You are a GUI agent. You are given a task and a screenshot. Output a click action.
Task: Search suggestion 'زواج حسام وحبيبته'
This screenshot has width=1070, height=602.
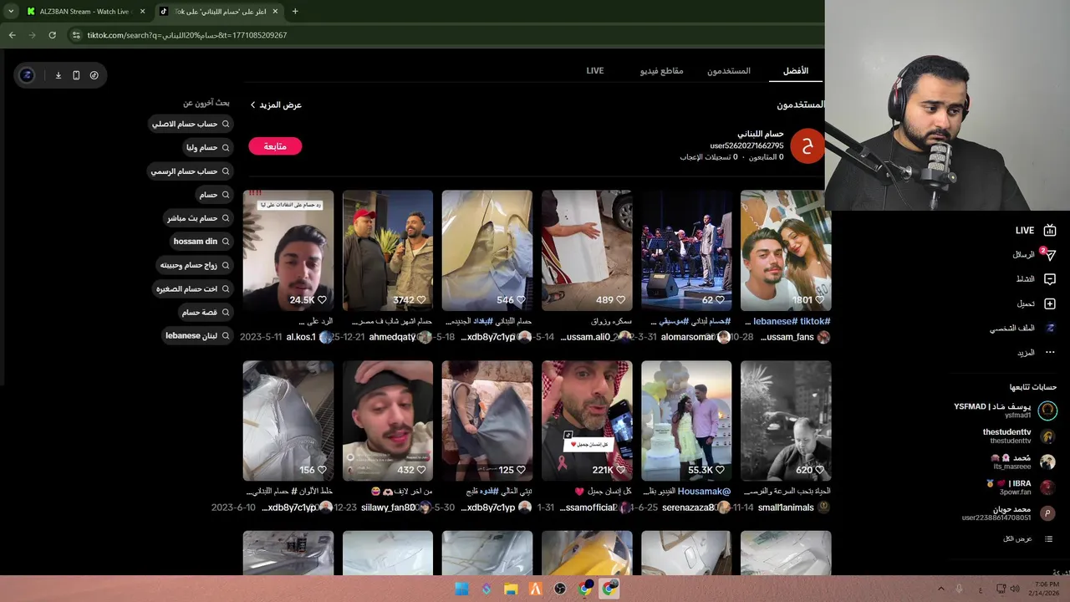(195, 265)
